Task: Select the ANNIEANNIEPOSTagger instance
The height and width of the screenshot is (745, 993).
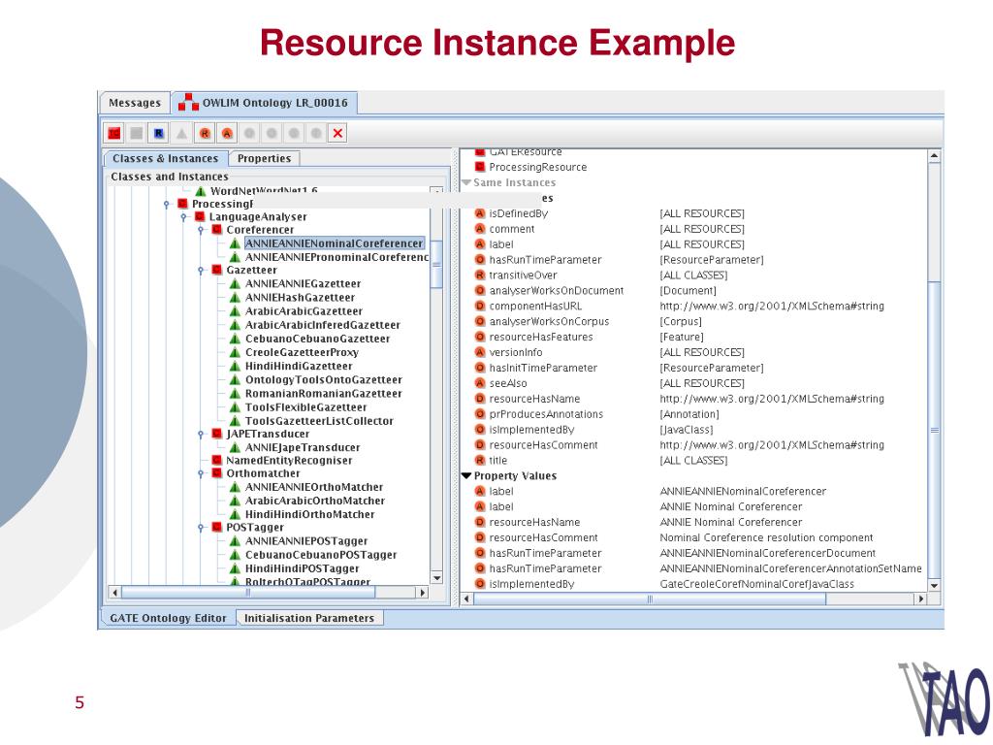Action: click(306, 541)
